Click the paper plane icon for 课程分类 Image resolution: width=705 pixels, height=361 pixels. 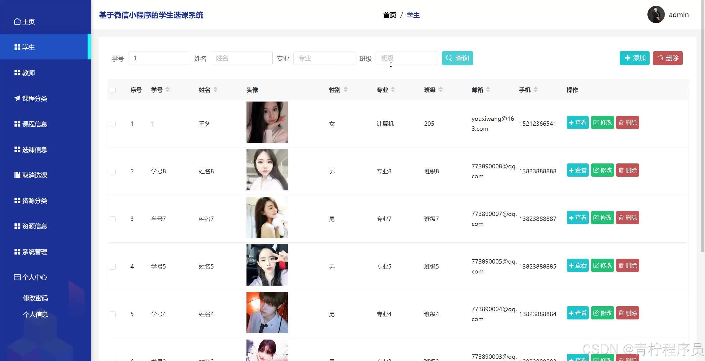(17, 98)
